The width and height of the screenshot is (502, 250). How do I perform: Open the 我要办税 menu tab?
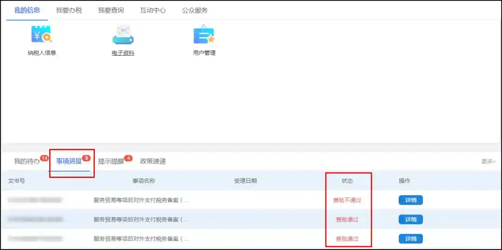click(x=69, y=10)
